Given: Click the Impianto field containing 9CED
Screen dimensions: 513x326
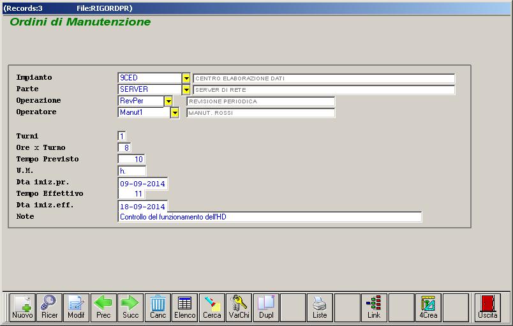Looking at the screenshot, I should coord(149,78).
